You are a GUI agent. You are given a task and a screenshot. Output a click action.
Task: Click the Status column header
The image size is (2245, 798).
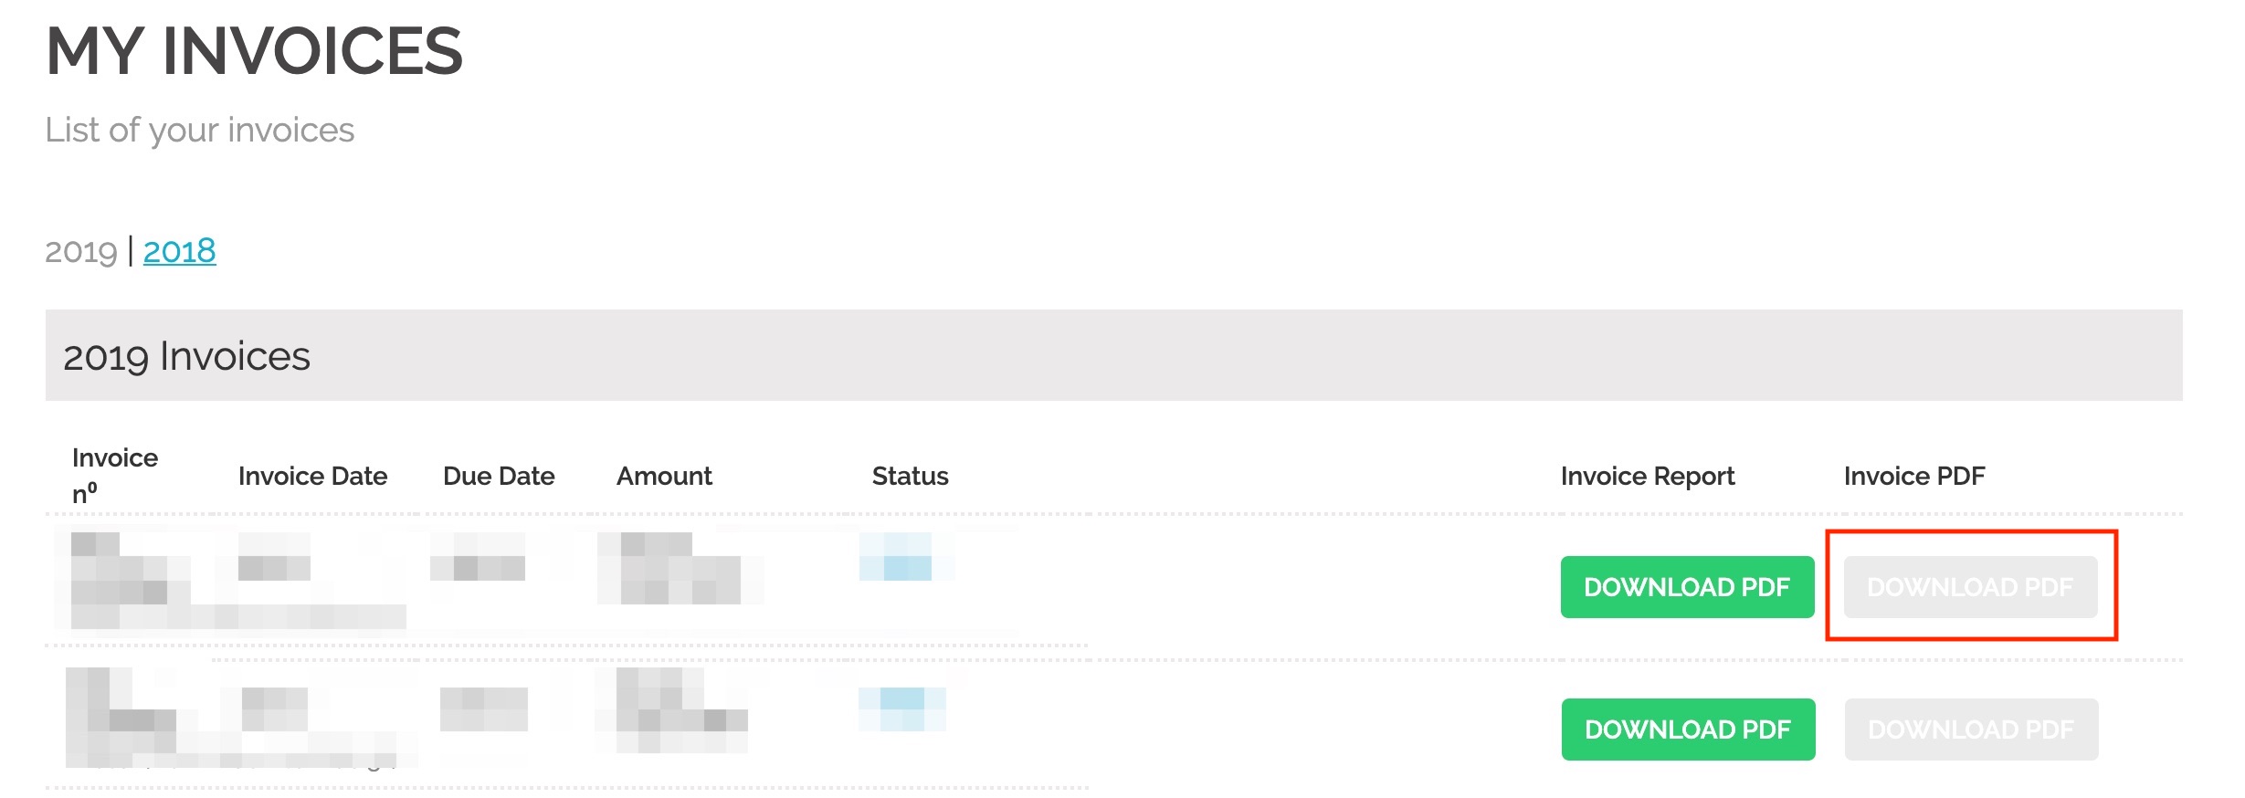pyautogui.click(x=910, y=476)
